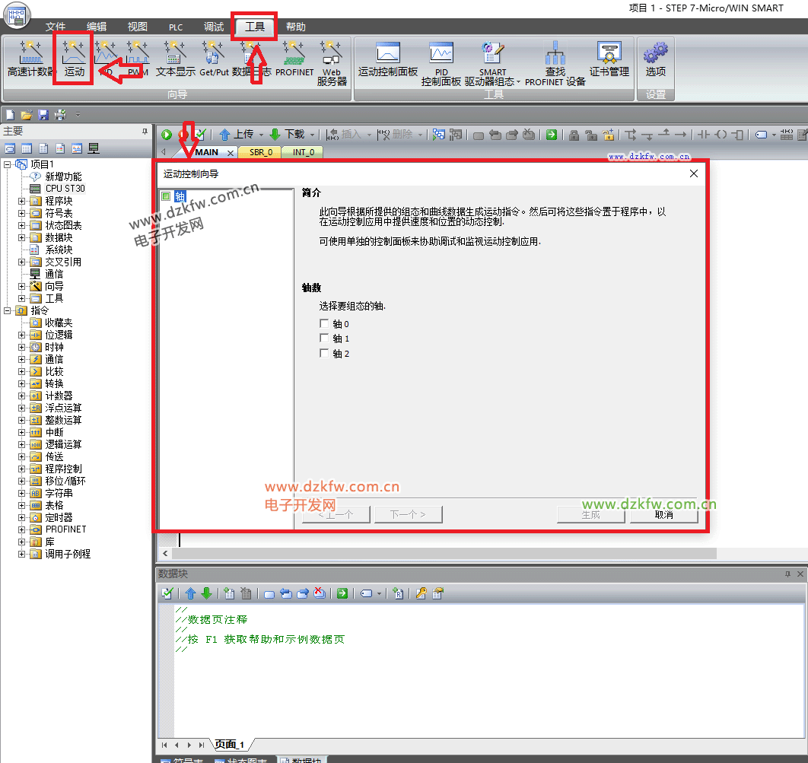The height and width of the screenshot is (763, 808).
Task: Open the PROFINET wizard icon
Action: (294, 59)
